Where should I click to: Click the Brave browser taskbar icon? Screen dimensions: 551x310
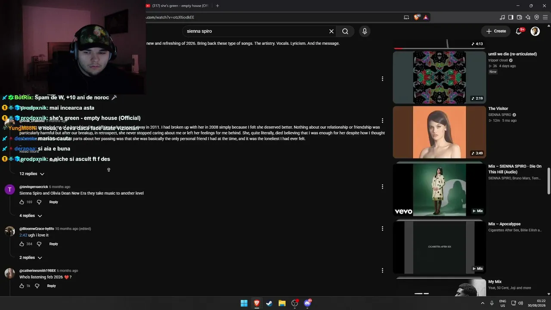(257, 303)
